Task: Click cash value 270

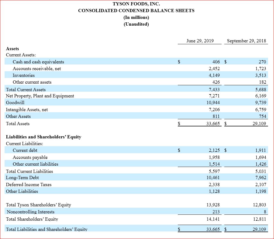Action: (x=262, y=62)
